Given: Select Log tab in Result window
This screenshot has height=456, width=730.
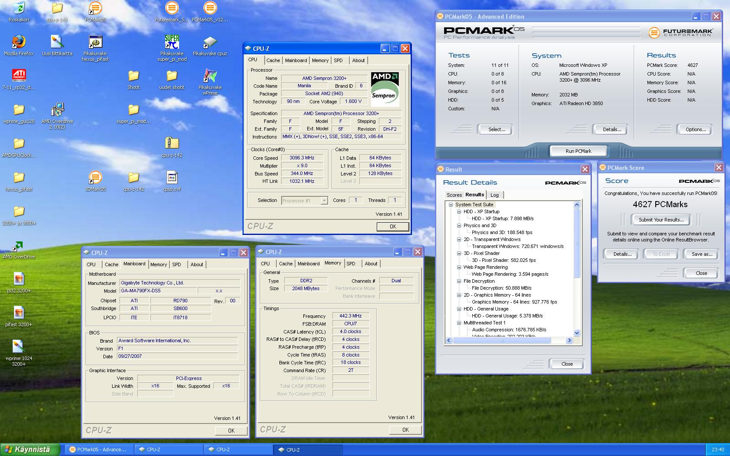Looking at the screenshot, I should coord(494,195).
